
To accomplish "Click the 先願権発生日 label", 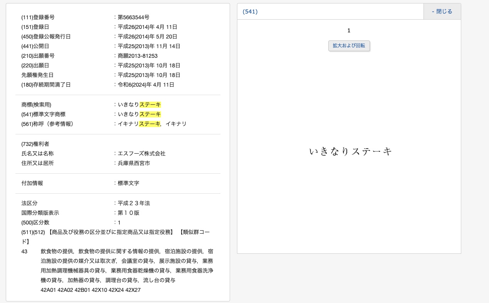I will click(x=37, y=75).
